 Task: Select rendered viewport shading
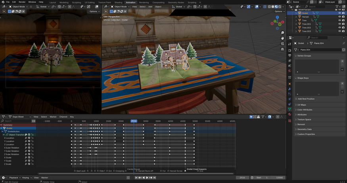click(280, 7)
